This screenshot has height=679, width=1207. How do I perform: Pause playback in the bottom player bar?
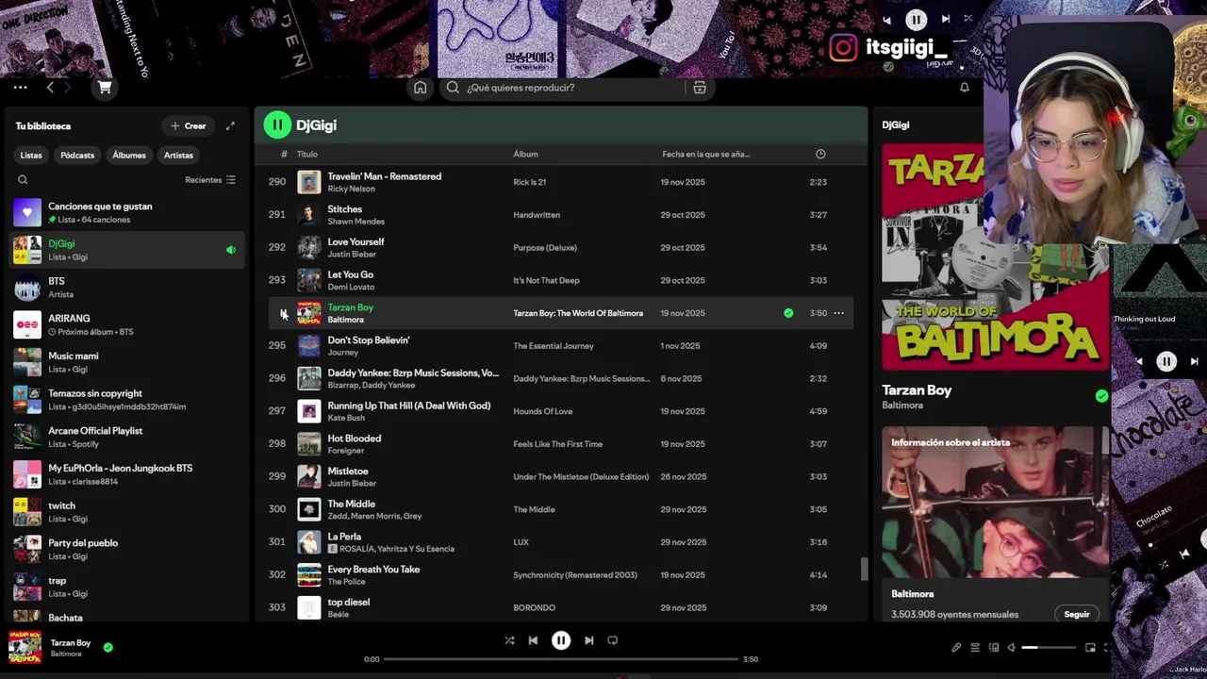click(x=561, y=640)
